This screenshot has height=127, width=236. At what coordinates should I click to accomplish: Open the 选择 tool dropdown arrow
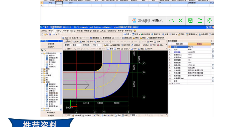click(72, 49)
